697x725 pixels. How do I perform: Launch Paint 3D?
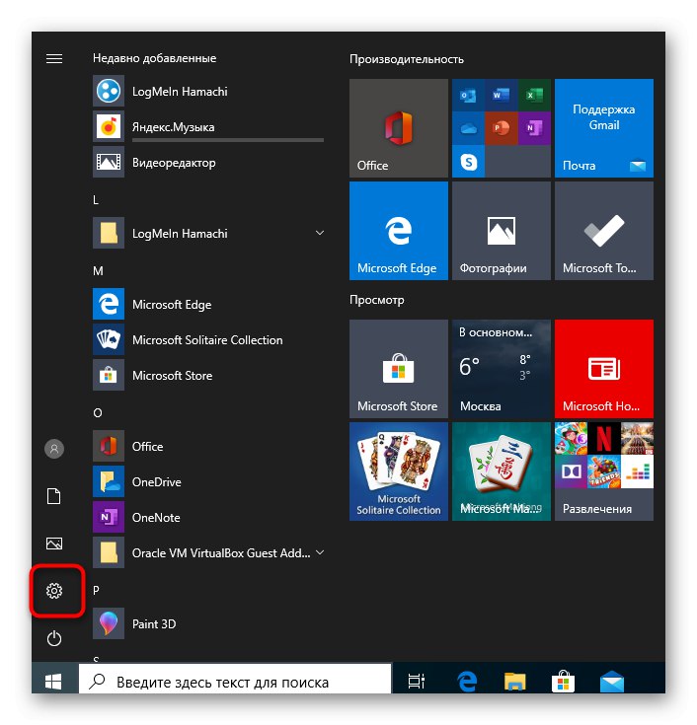(208, 623)
